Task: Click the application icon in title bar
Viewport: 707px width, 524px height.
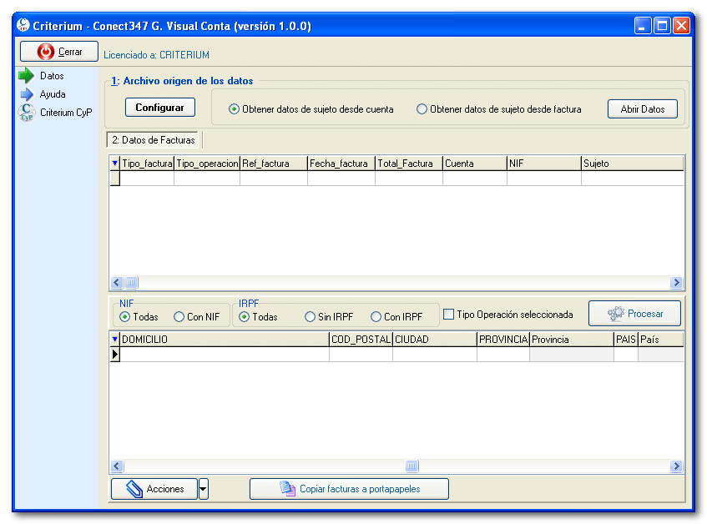Action: [x=23, y=25]
